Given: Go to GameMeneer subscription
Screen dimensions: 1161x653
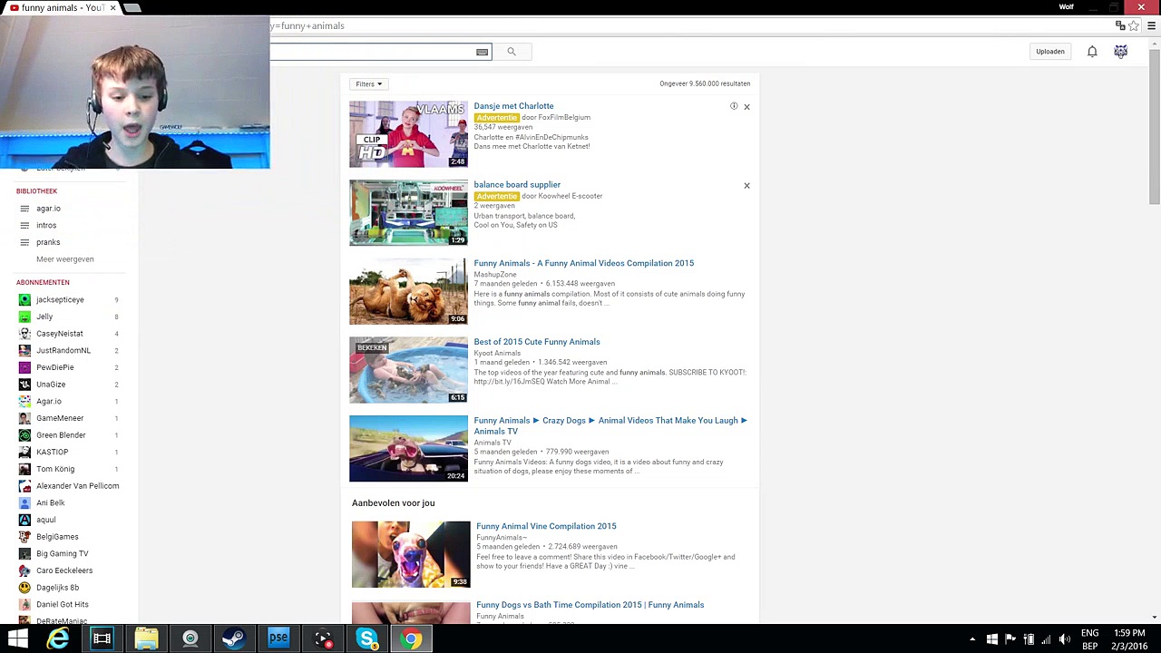Looking at the screenshot, I should 60,418.
